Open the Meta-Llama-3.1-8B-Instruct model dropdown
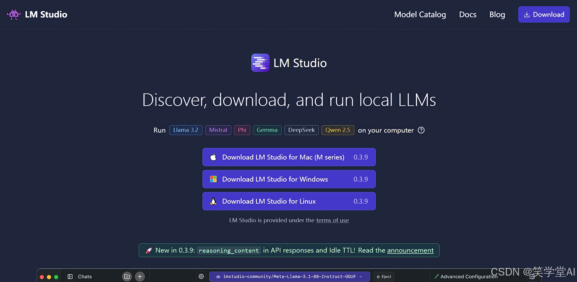 290,276
